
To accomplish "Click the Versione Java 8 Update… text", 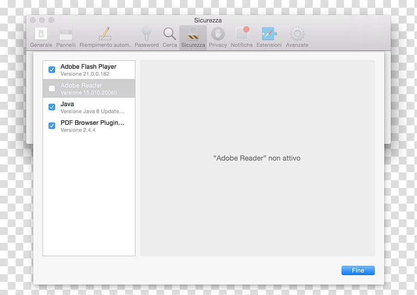I will pyautogui.click(x=92, y=111).
